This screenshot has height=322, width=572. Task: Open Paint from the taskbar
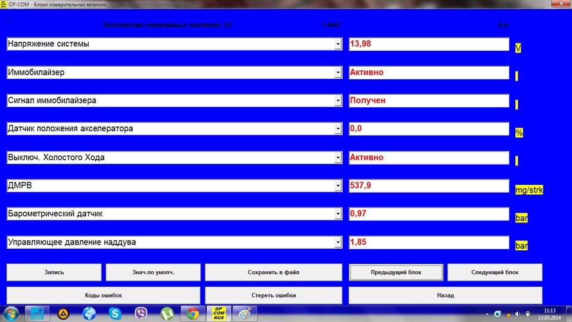[x=245, y=314]
